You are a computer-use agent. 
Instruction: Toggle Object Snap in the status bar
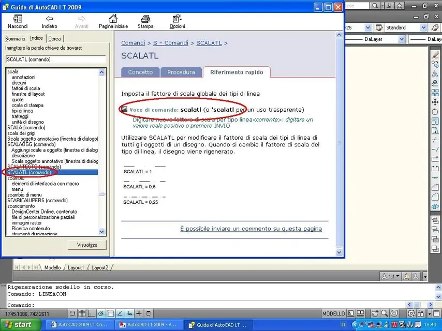click(111, 313)
